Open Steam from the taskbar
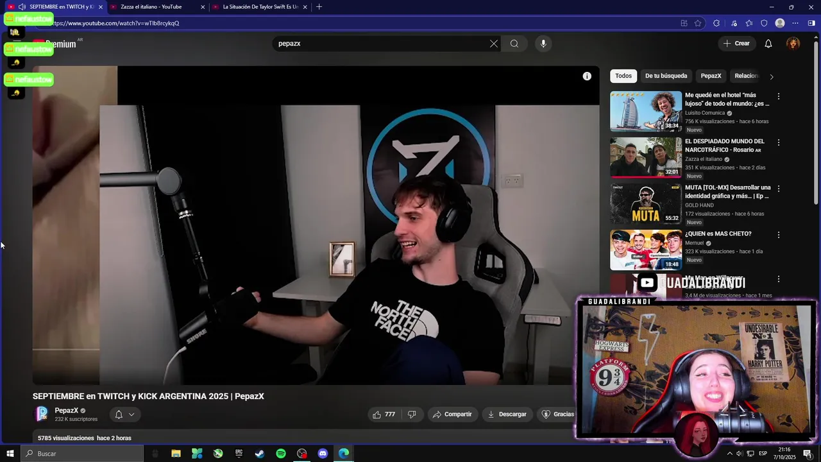Viewport: 821px width, 462px height. (260, 454)
